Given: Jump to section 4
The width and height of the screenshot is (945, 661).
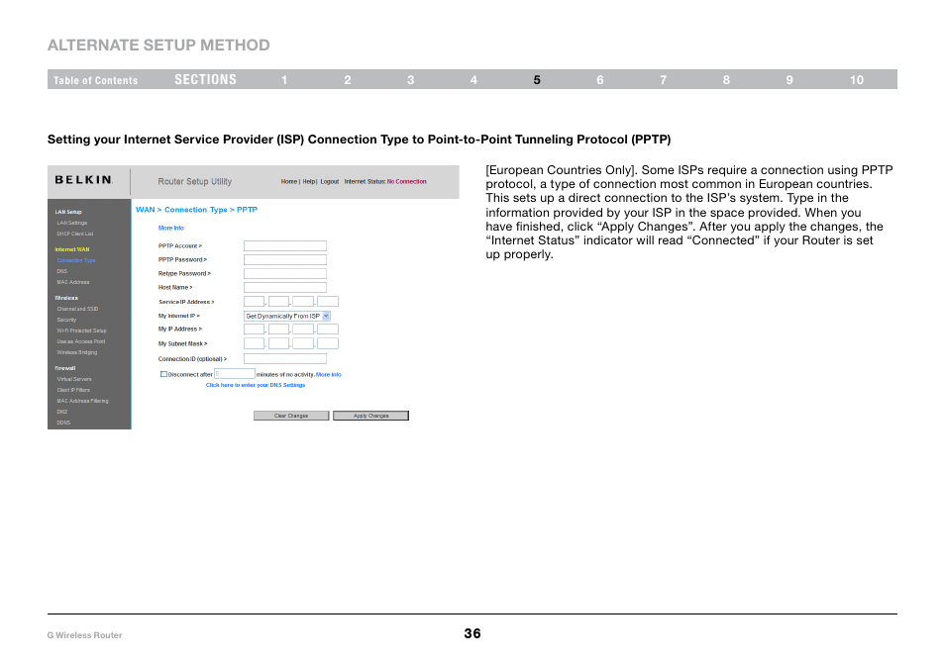Looking at the screenshot, I should click(473, 80).
